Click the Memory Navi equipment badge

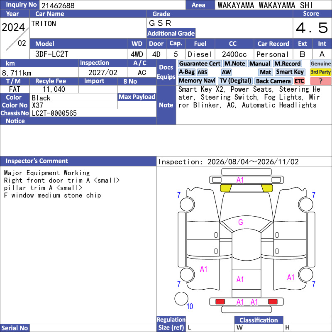tap(197, 81)
